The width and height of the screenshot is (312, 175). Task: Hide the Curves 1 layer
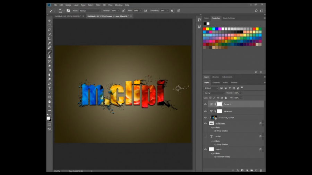click(x=205, y=104)
